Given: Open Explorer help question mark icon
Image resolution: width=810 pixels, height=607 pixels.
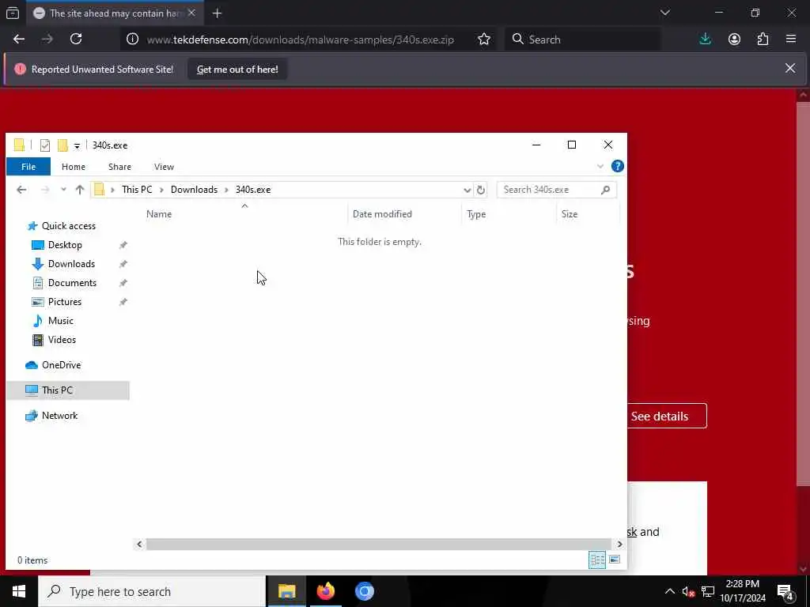Looking at the screenshot, I should point(617,166).
